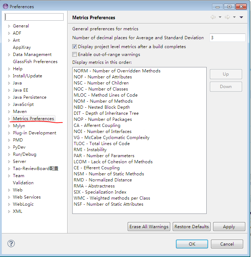
Task: Click the Cancel button
Action: 227,244
